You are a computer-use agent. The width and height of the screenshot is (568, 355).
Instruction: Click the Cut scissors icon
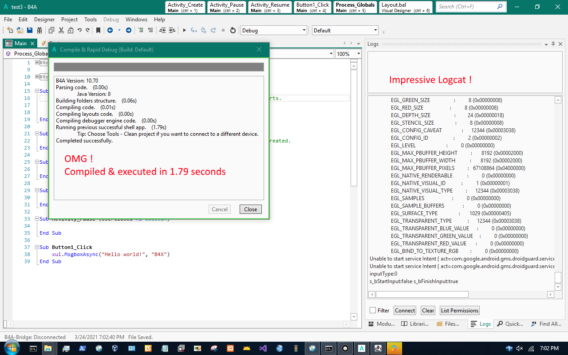click(x=61, y=30)
